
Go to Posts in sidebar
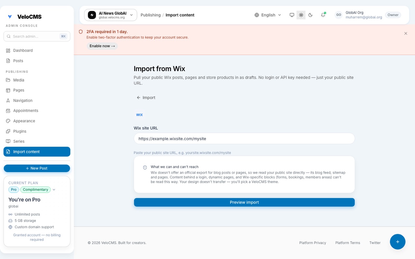(x=37, y=61)
